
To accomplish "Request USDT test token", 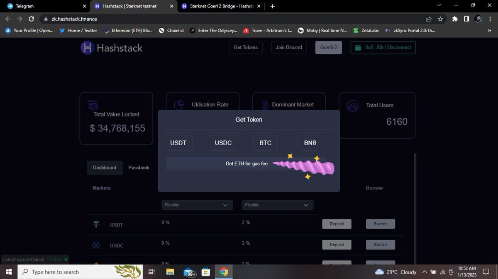I will coord(178,143).
